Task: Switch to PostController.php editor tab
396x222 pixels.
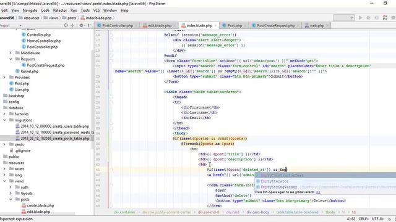Action: 118,26
